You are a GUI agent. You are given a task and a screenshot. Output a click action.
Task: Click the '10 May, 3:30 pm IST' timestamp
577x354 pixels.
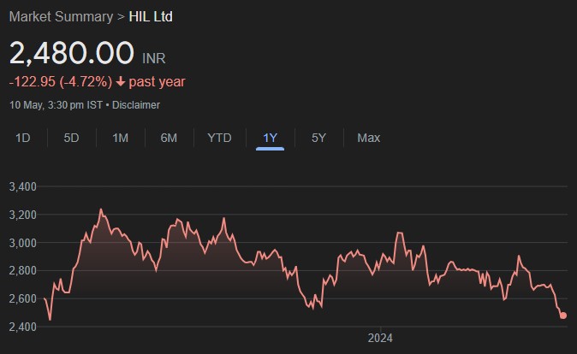[x=56, y=105]
